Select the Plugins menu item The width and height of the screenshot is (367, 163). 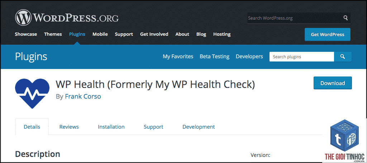tap(77, 34)
